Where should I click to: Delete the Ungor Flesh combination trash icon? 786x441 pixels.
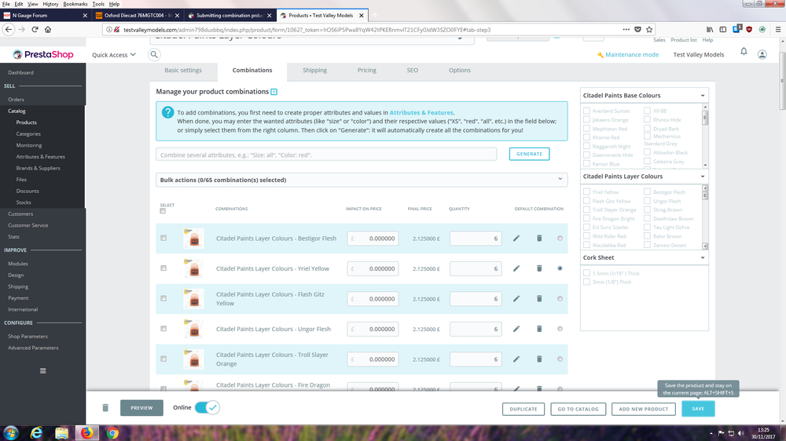point(539,329)
